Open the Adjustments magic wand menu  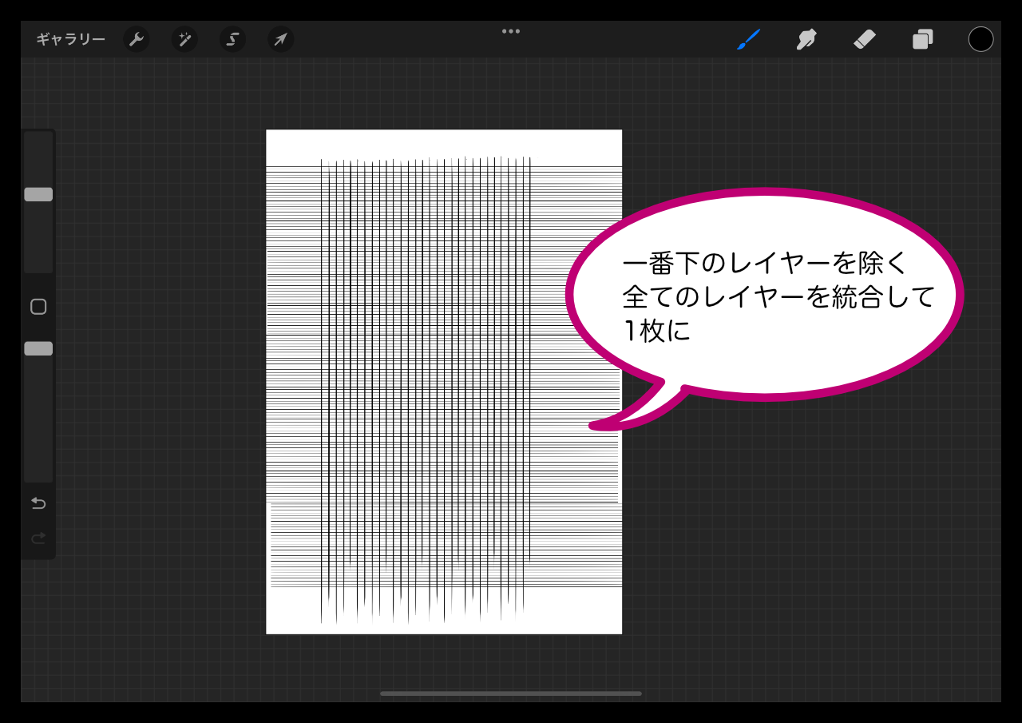184,39
